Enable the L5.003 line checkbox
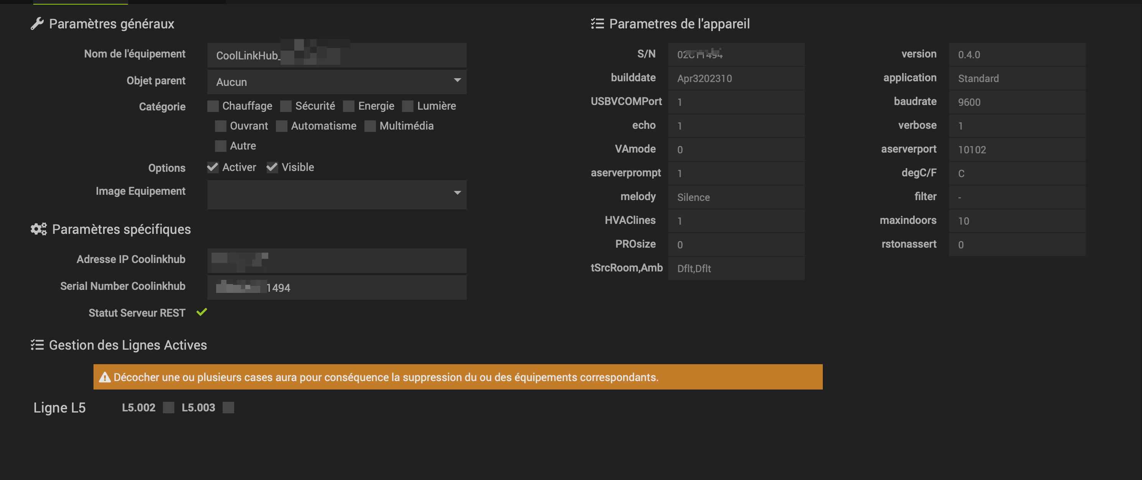 (x=228, y=407)
